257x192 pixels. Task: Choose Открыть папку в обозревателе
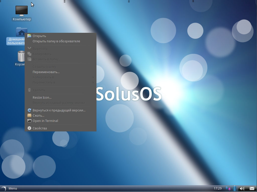tap(61, 41)
